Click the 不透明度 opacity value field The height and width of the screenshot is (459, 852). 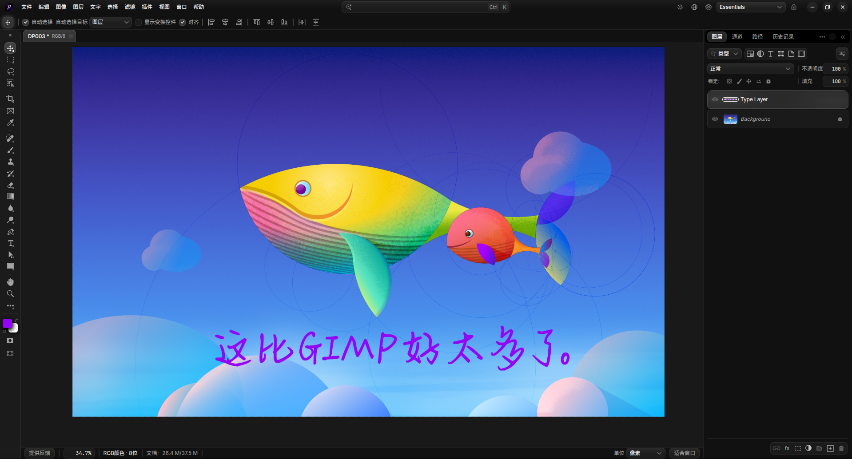(836, 69)
